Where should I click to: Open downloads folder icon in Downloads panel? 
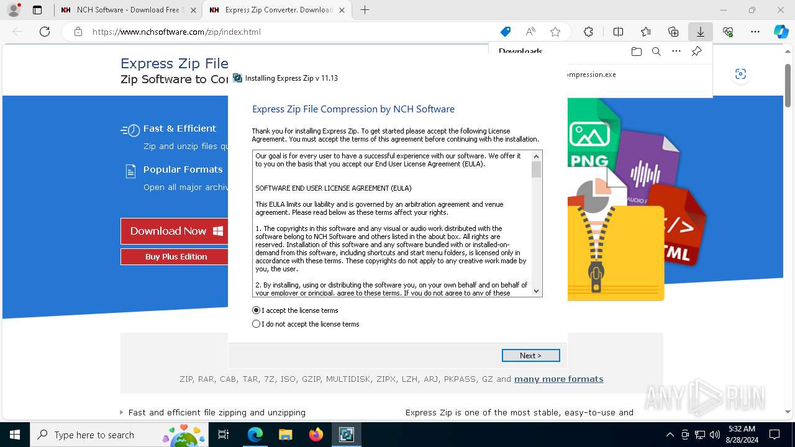(x=636, y=52)
